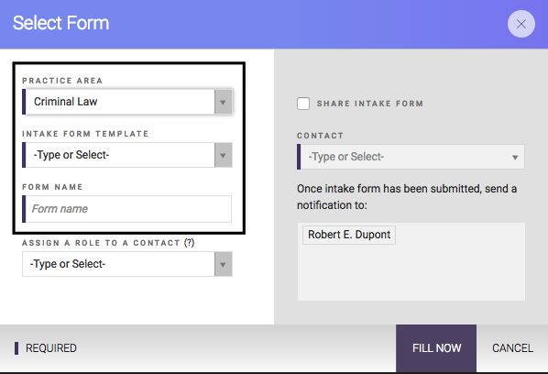Select the Robert E. Dupont recipient tag
The image size is (548, 374).
(349, 235)
